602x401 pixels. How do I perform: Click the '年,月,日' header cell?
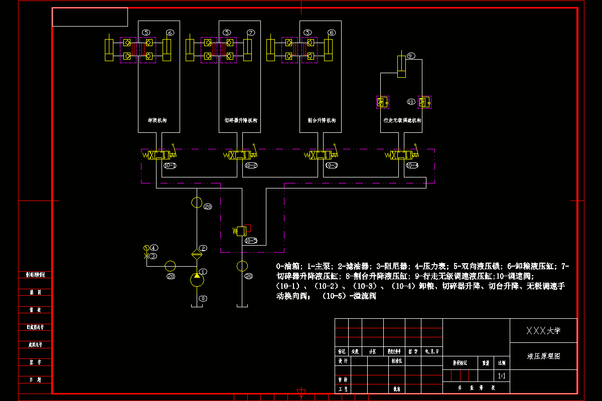coord(432,351)
